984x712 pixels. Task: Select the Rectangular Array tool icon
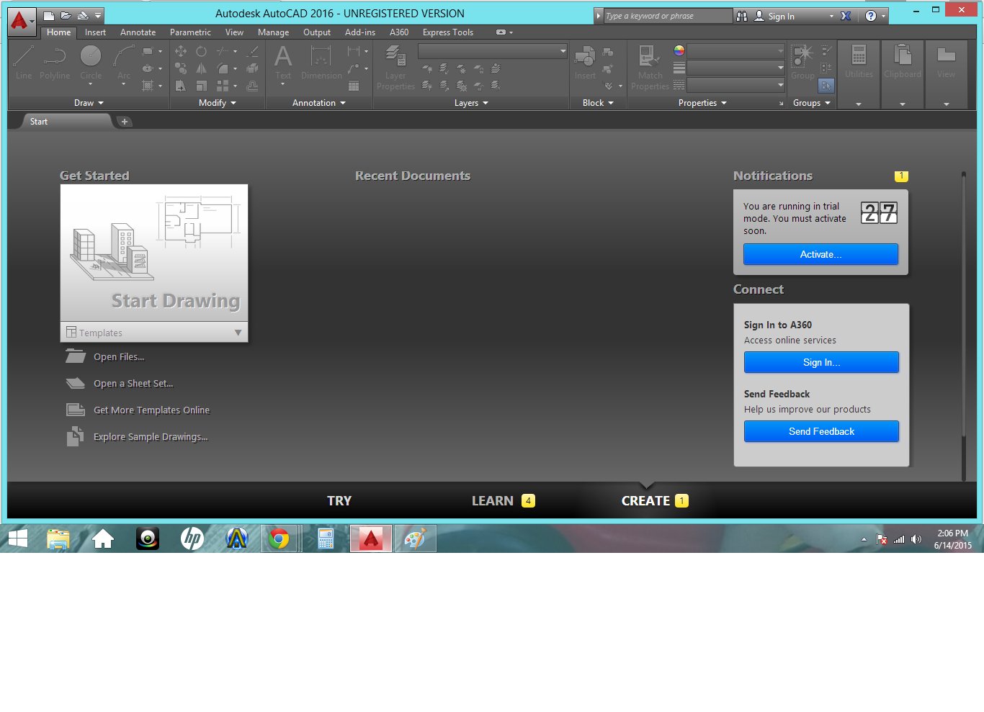tap(223, 86)
